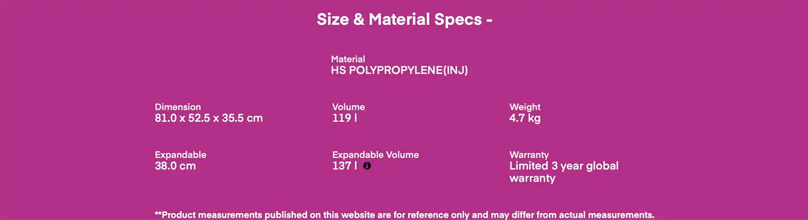The width and height of the screenshot is (808, 220).
Task: Click the Material label
Action: (348, 59)
